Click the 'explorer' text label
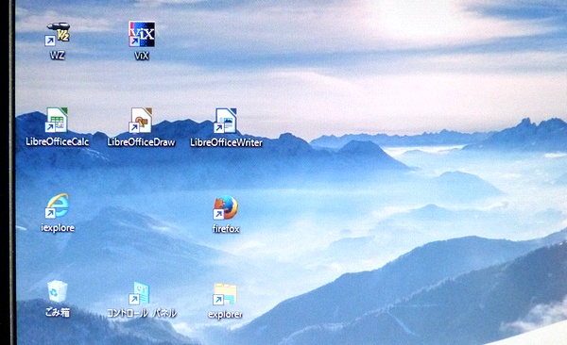Screen dimensions: 567x345 (225, 314)
